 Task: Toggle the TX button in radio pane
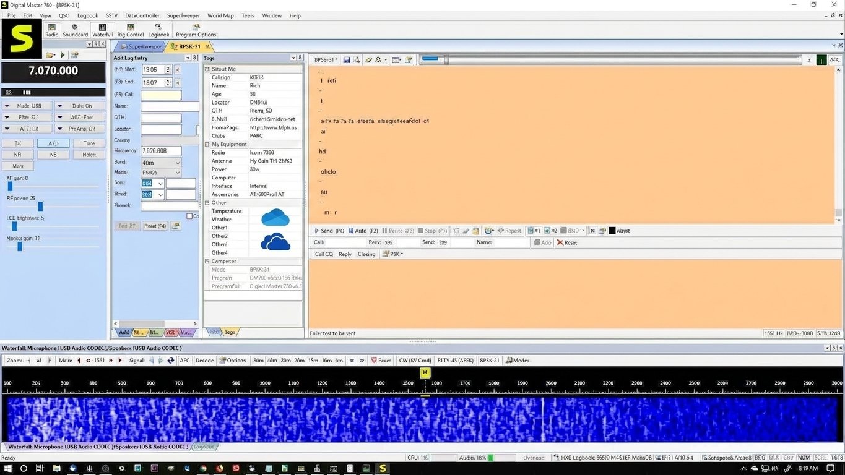(18, 143)
